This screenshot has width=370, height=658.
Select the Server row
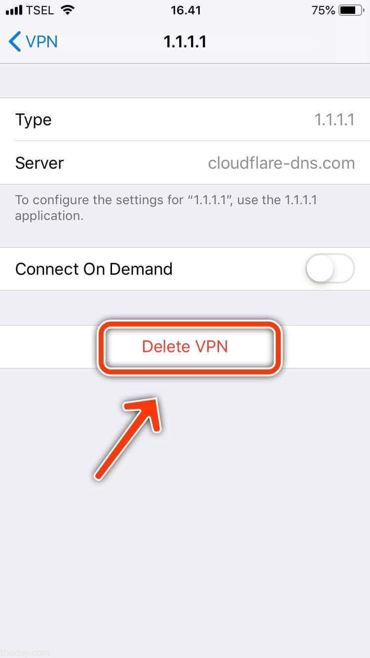(185, 163)
